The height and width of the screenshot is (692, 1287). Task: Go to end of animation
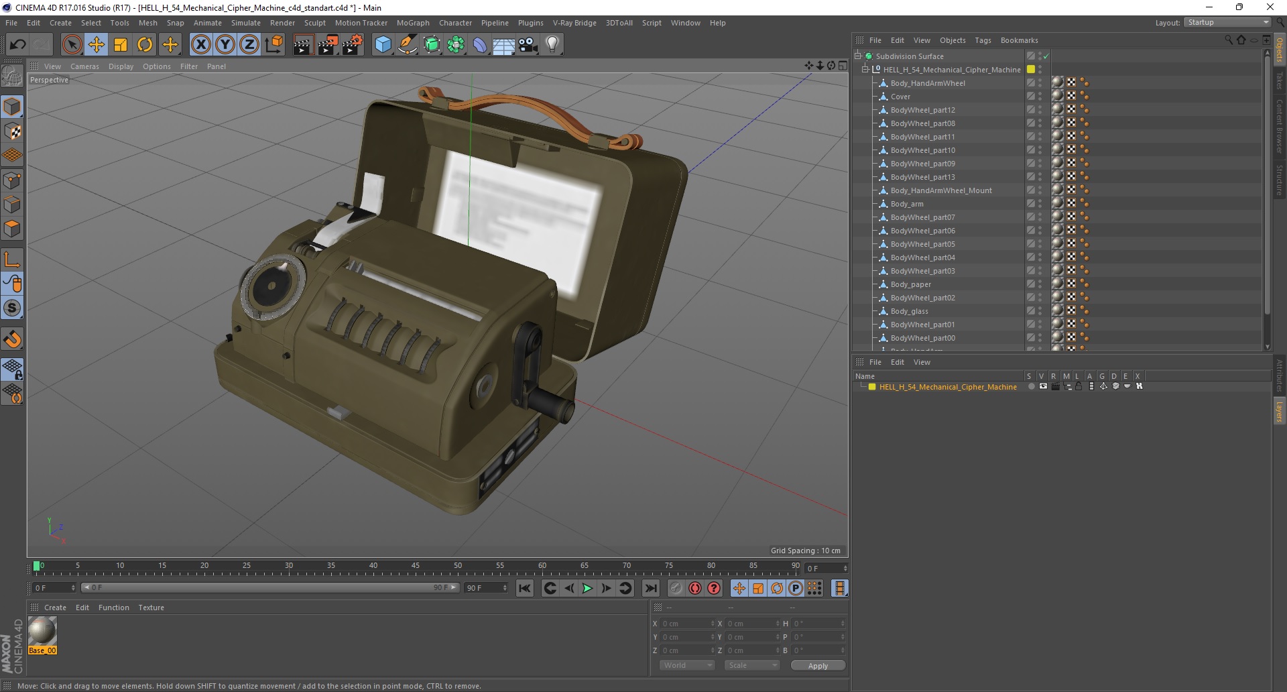pos(650,588)
